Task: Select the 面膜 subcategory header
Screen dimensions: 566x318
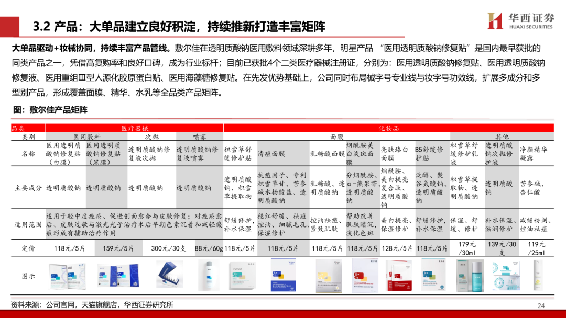Action: pyautogui.click(x=335, y=137)
